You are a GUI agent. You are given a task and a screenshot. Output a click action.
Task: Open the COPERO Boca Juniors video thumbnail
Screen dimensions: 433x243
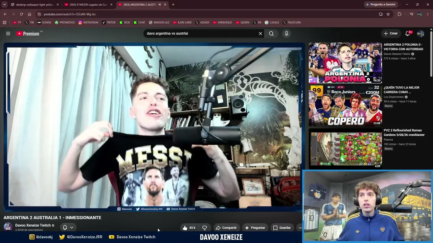pyautogui.click(x=345, y=106)
